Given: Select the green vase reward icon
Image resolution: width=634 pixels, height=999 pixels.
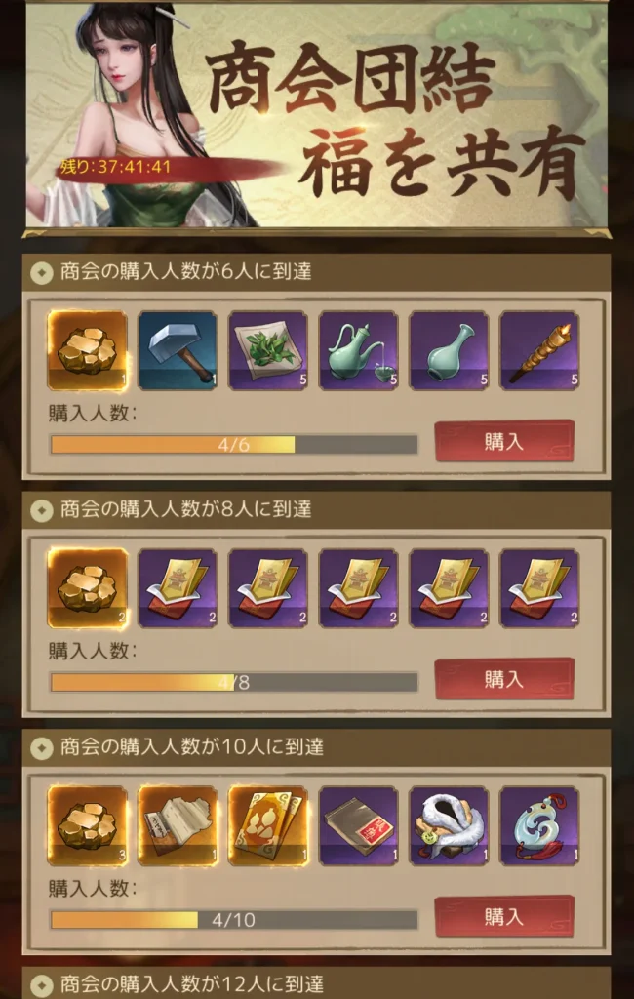Looking at the screenshot, I should (x=450, y=350).
